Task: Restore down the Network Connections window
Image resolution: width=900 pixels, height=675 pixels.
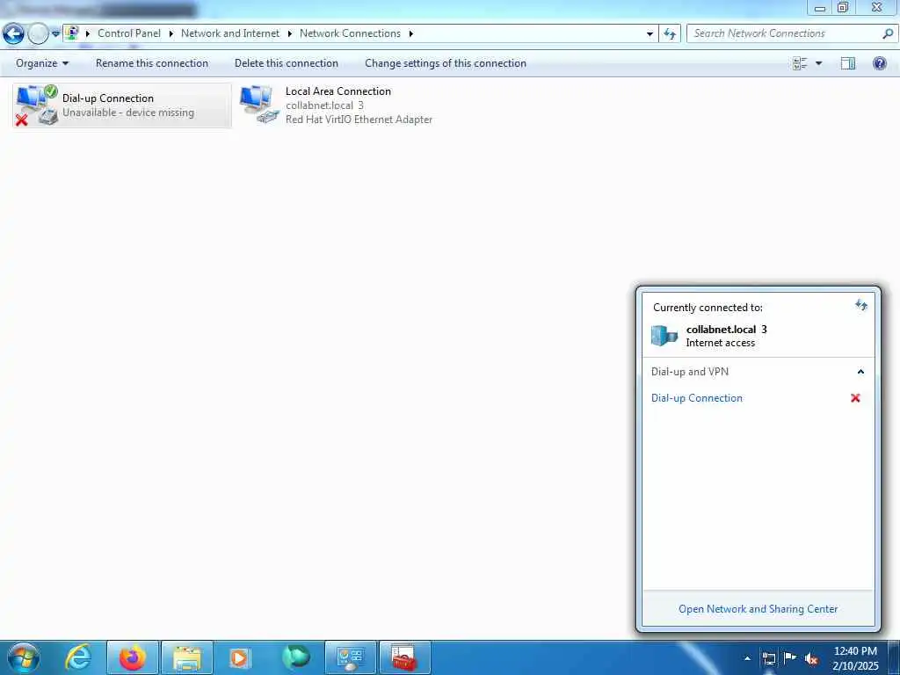Action: click(843, 7)
